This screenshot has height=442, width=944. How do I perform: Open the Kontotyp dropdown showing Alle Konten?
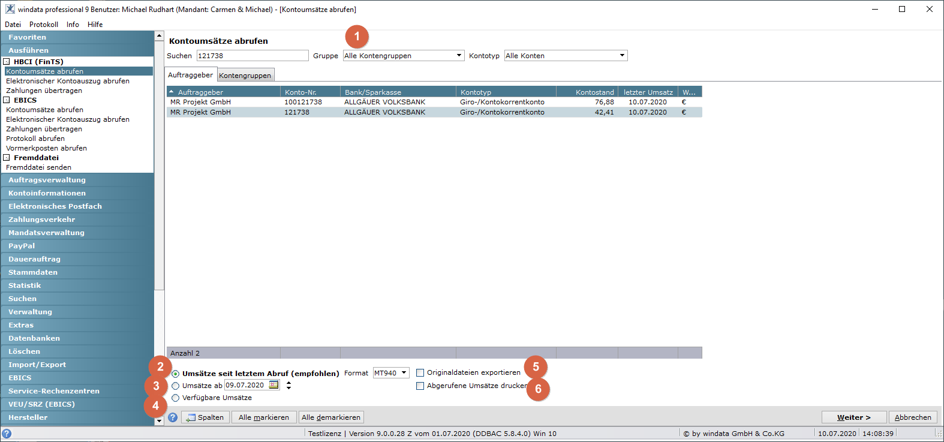point(566,56)
